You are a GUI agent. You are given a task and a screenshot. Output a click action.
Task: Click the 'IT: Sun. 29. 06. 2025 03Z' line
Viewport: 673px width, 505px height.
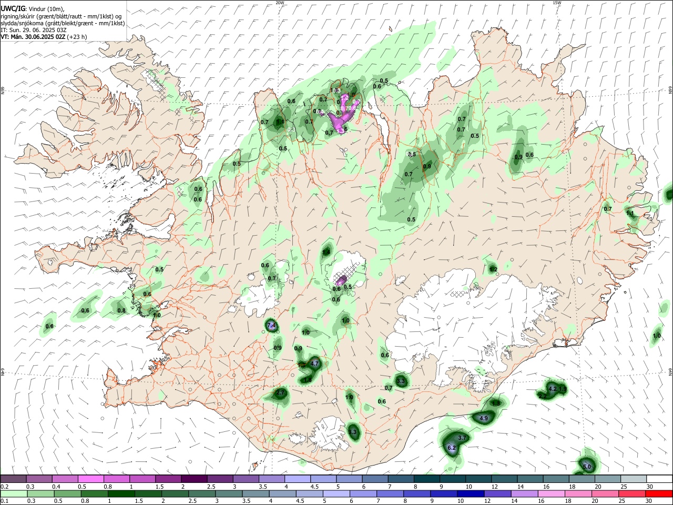[x=34, y=30]
